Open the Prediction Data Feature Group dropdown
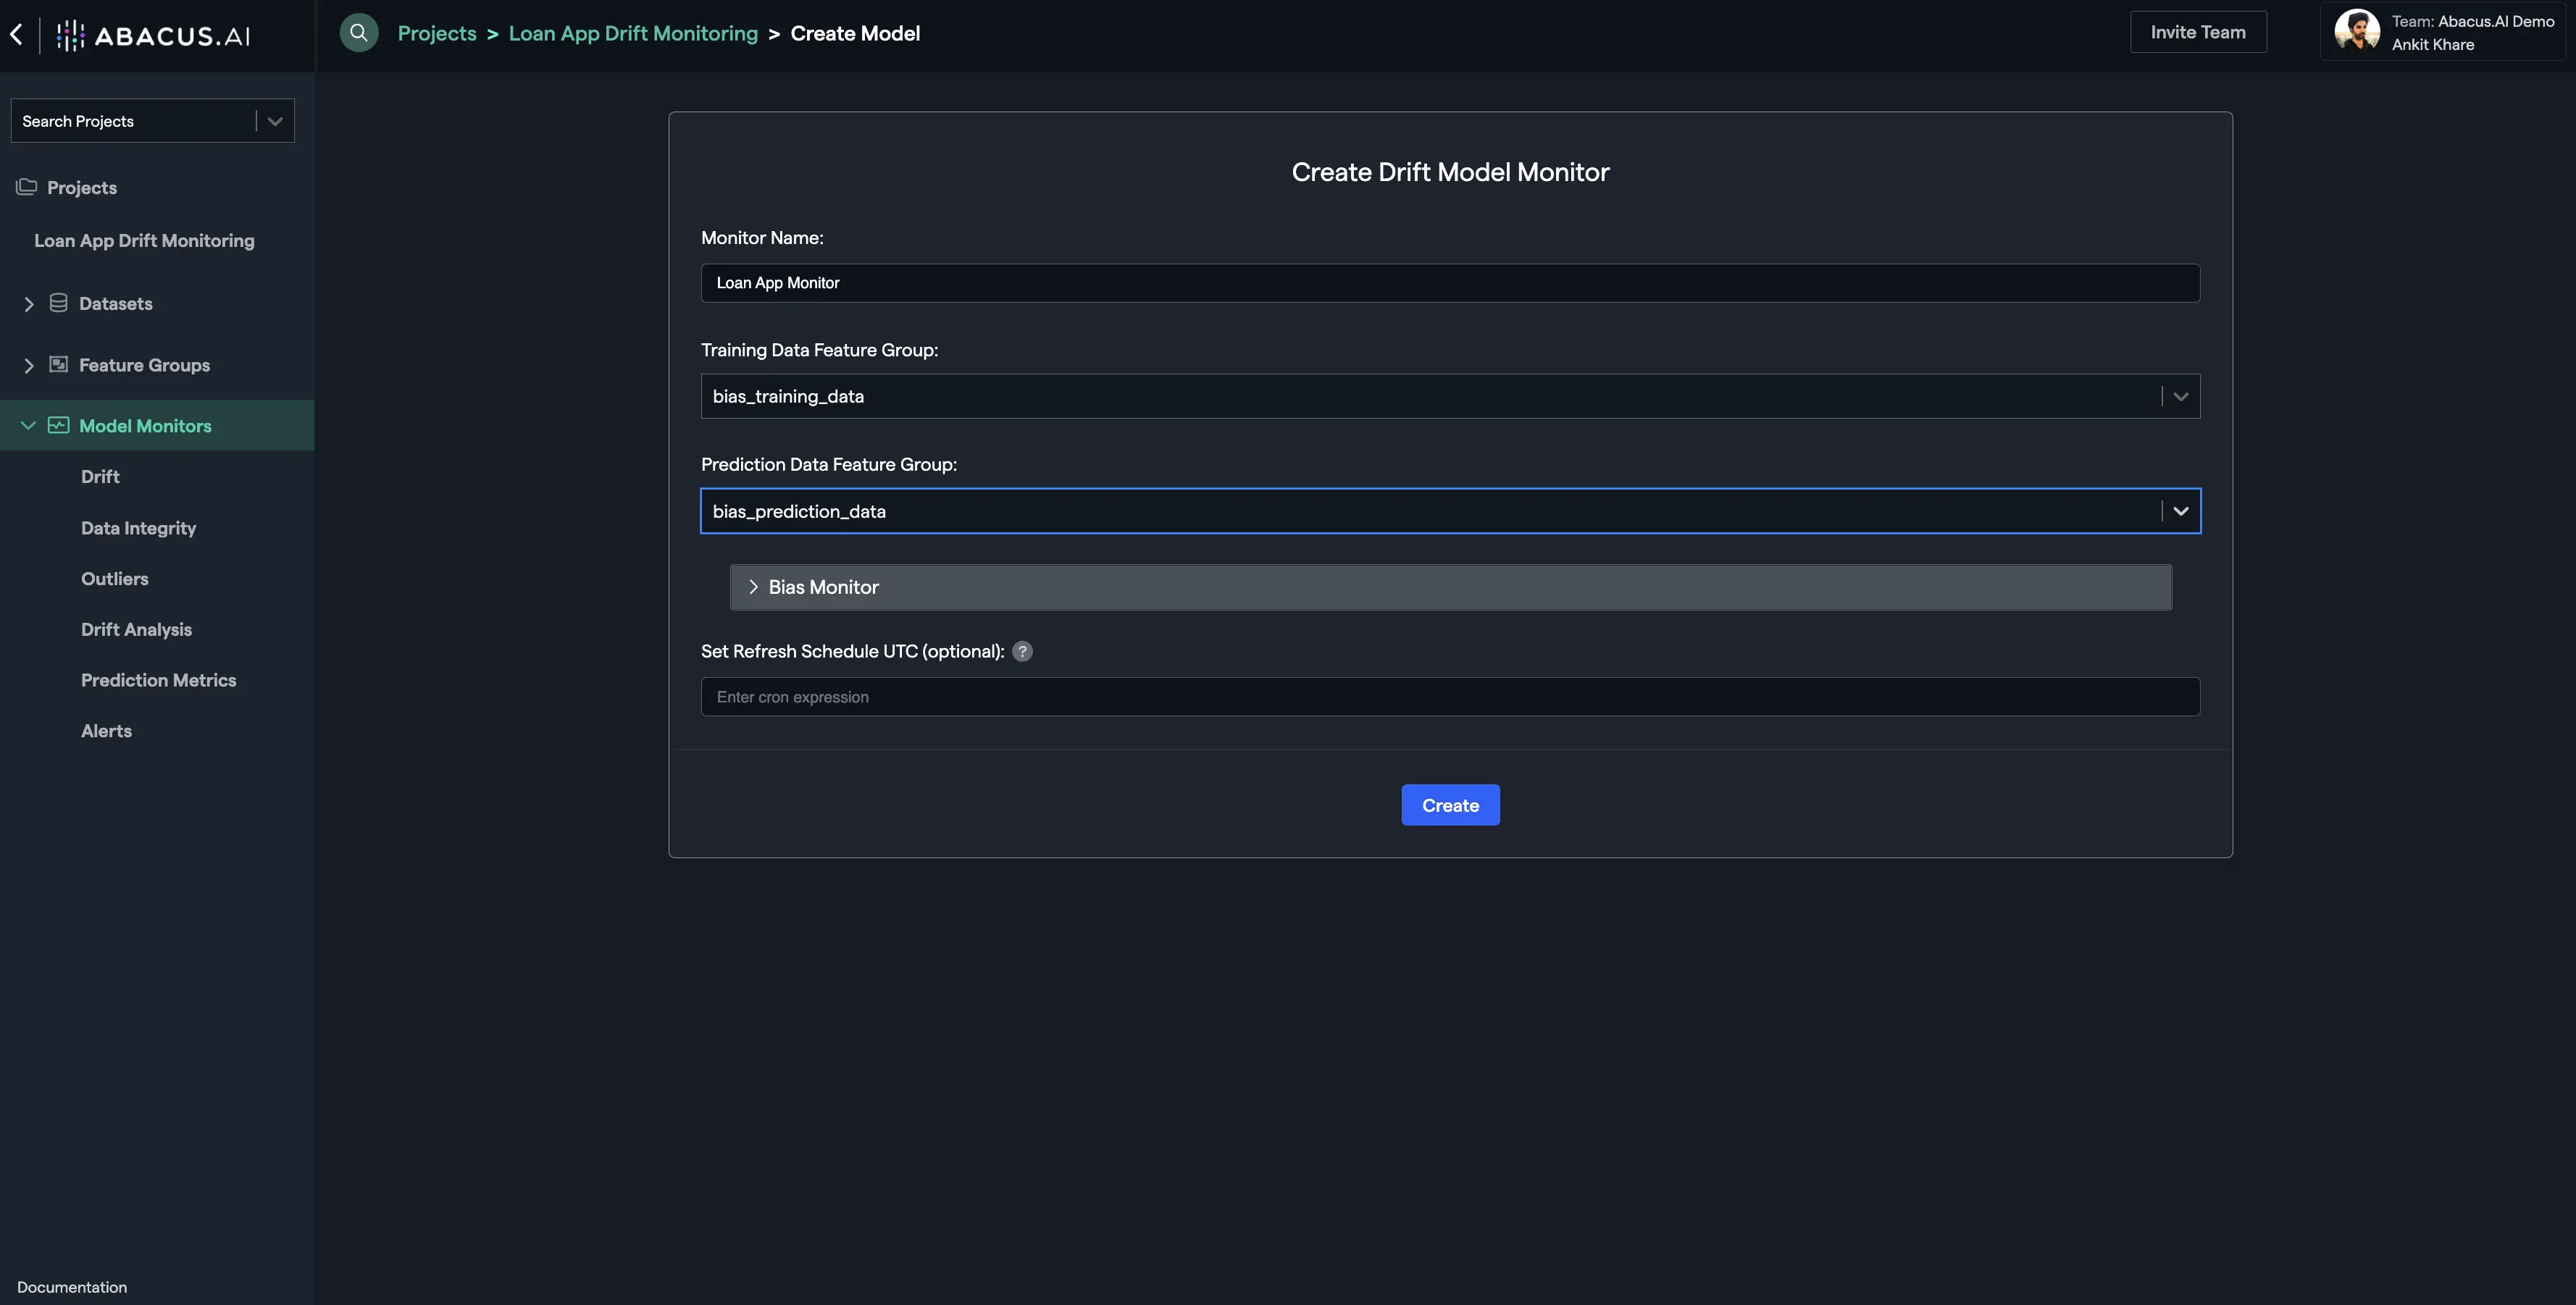Image resolution: width=2576 pixels, height=1305 pixels. (x=2181, y=511)
